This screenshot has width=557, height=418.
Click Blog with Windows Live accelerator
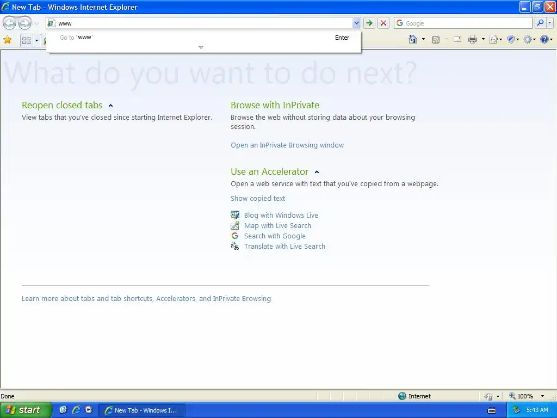point(281,215)
